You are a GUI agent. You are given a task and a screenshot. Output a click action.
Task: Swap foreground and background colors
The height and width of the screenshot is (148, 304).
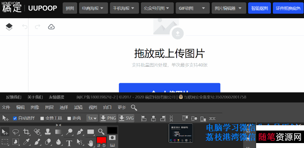[99, 145]
